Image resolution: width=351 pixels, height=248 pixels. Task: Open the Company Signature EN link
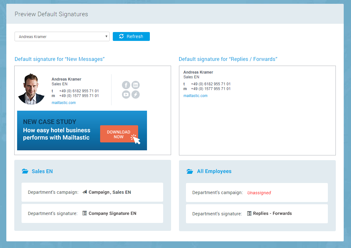[112, 213]
